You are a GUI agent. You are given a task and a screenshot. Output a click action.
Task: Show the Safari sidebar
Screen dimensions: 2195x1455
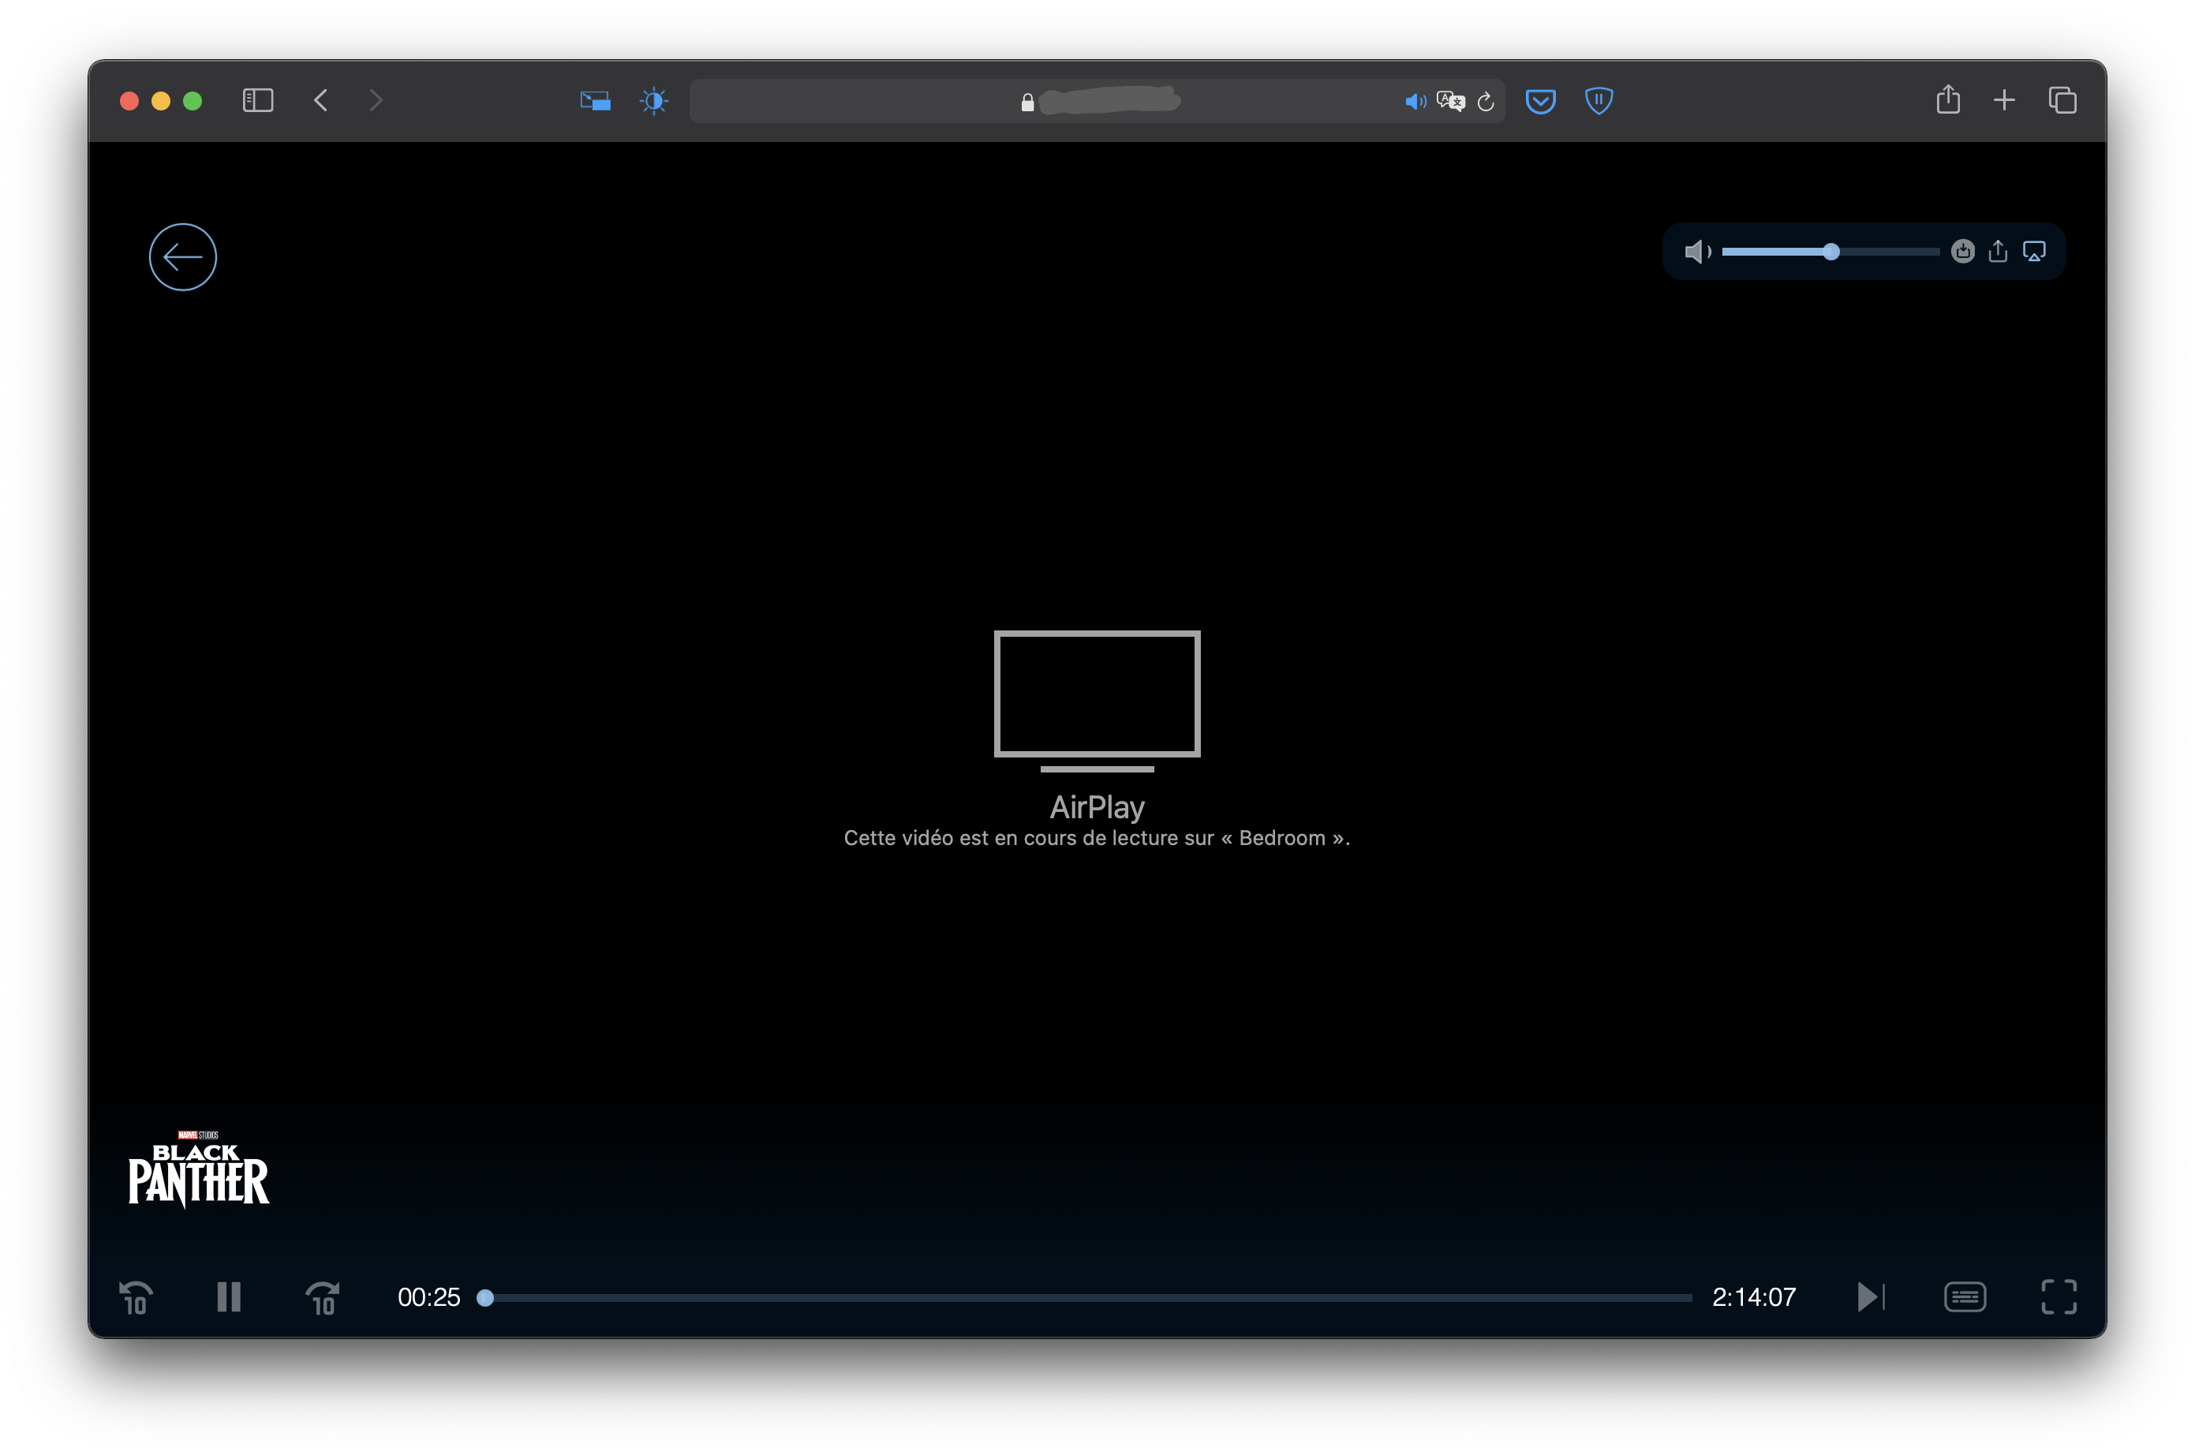click(x=258, y=100)
